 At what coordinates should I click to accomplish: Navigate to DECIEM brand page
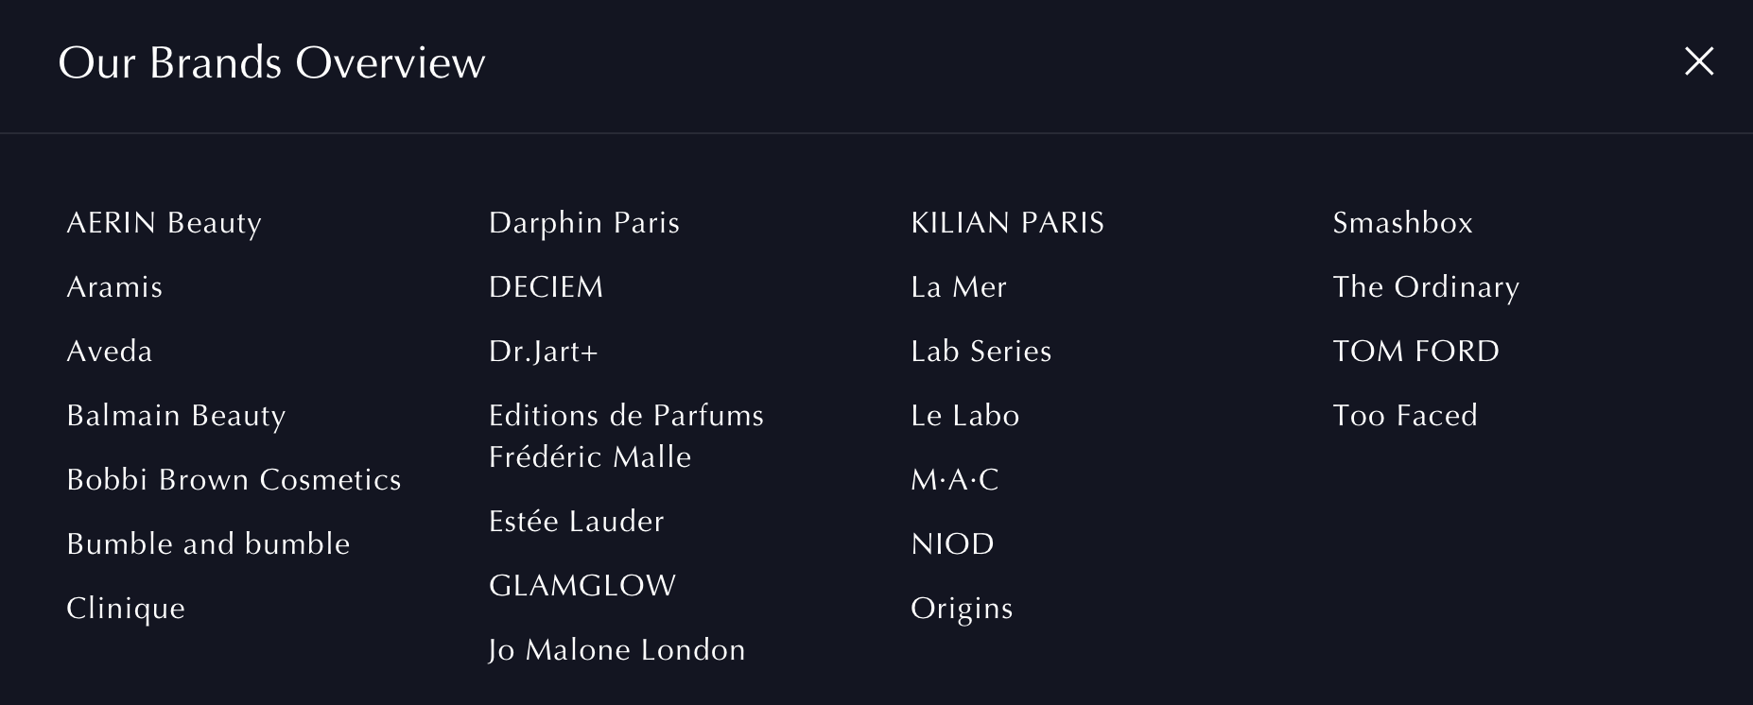pyautogui.click(x=546, y=287)
